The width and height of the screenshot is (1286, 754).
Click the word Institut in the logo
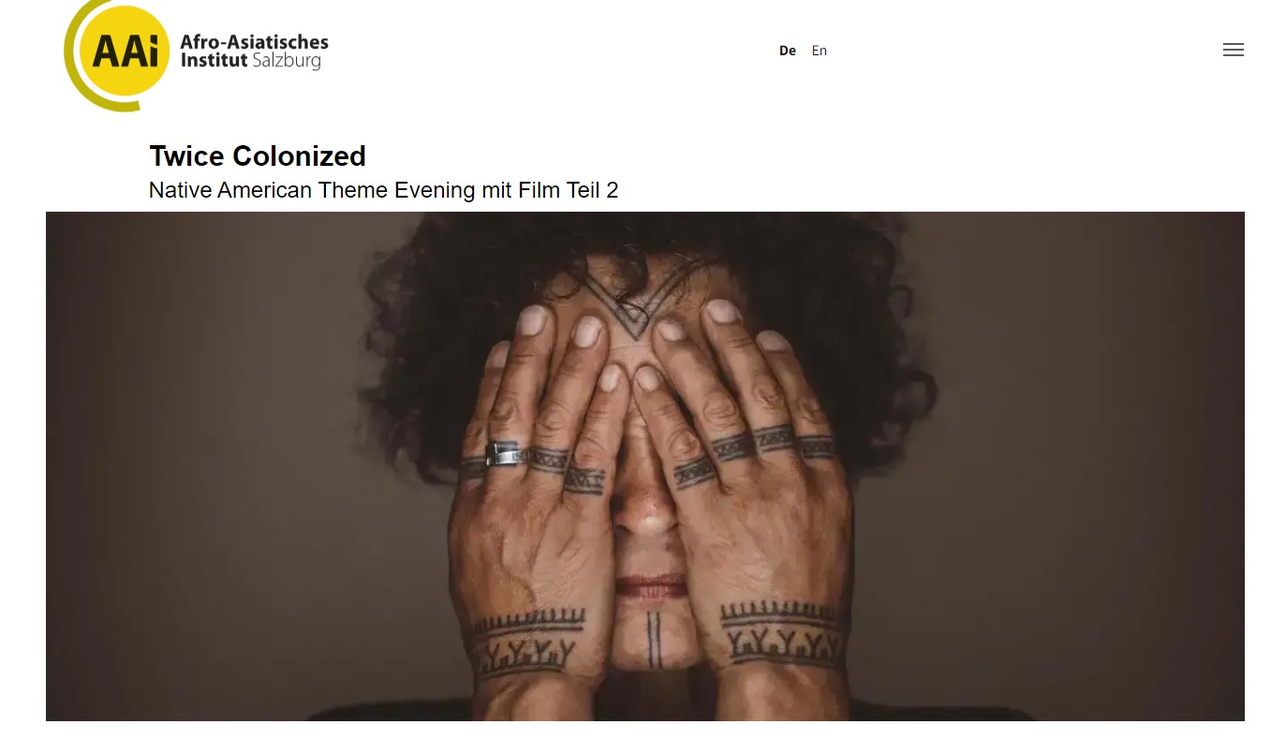[214, 61]
